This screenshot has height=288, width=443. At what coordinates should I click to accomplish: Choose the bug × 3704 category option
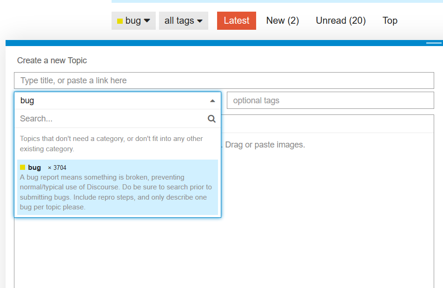[x=118, y=188]
